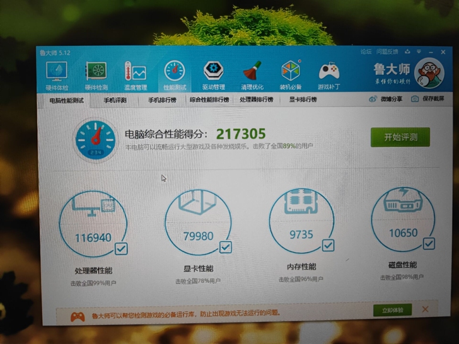Click the Weibo logo icon

click(373, 99)
